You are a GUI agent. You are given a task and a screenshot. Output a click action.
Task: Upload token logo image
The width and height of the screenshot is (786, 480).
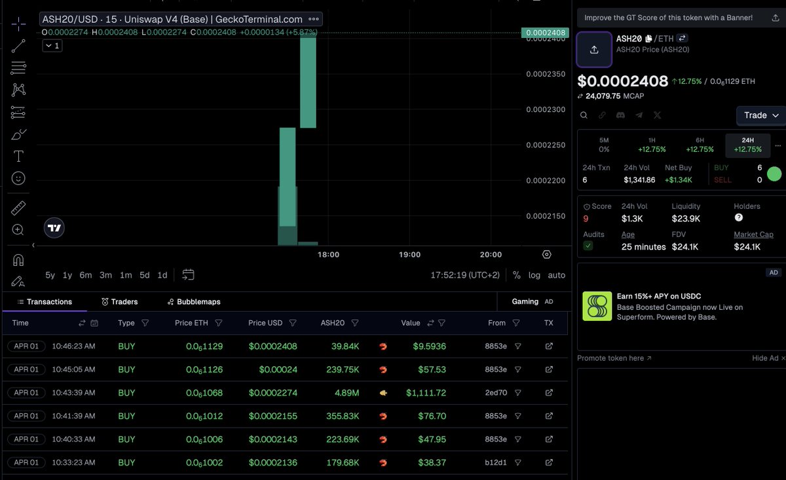594,50
